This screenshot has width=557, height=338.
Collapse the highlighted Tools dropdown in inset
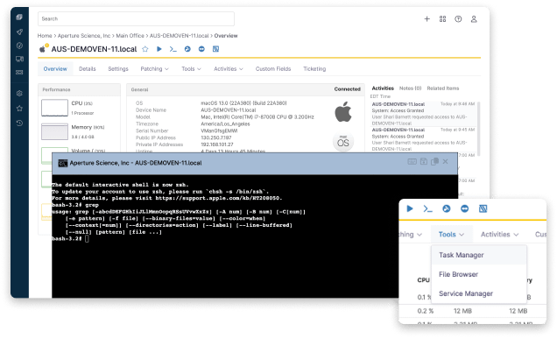click(x=452, y=235)
